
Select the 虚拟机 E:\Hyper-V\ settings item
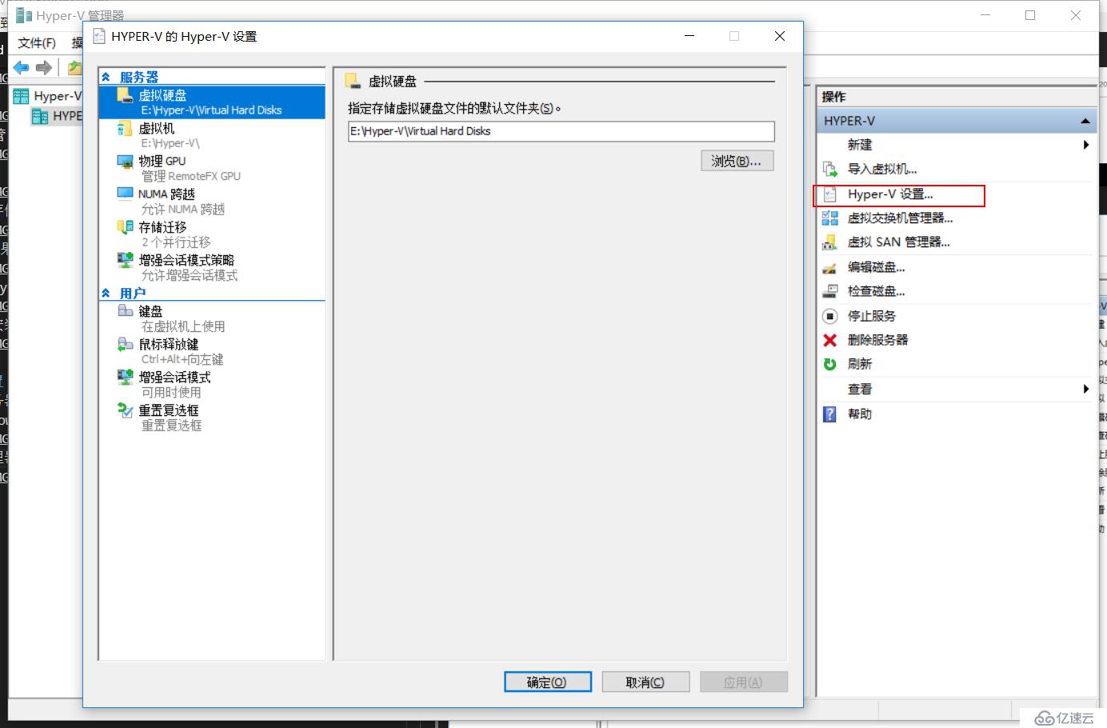pos(212,135)
